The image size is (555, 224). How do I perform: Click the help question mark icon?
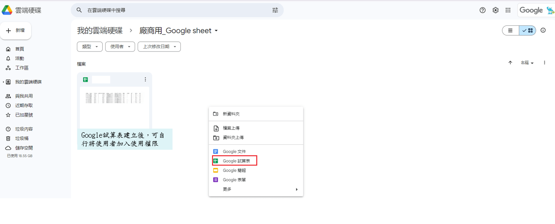(483, 10)
